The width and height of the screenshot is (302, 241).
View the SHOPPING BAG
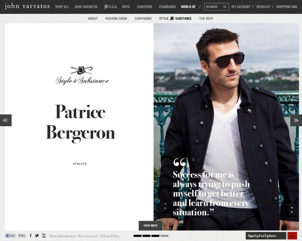[x=287, y=7]
